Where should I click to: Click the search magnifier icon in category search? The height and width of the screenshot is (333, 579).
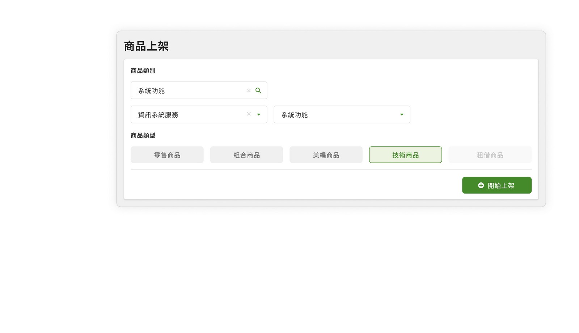(258, 90)
